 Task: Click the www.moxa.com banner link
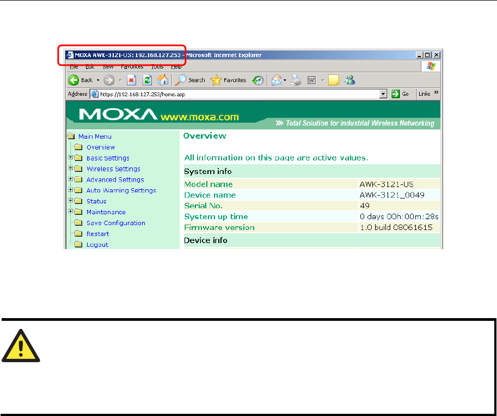200,117
